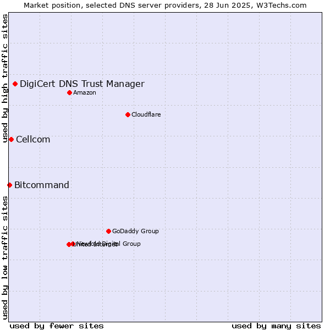
Task: Select the 'DigiCert DNS Trust Manager' label
Action: click(82, 84)
